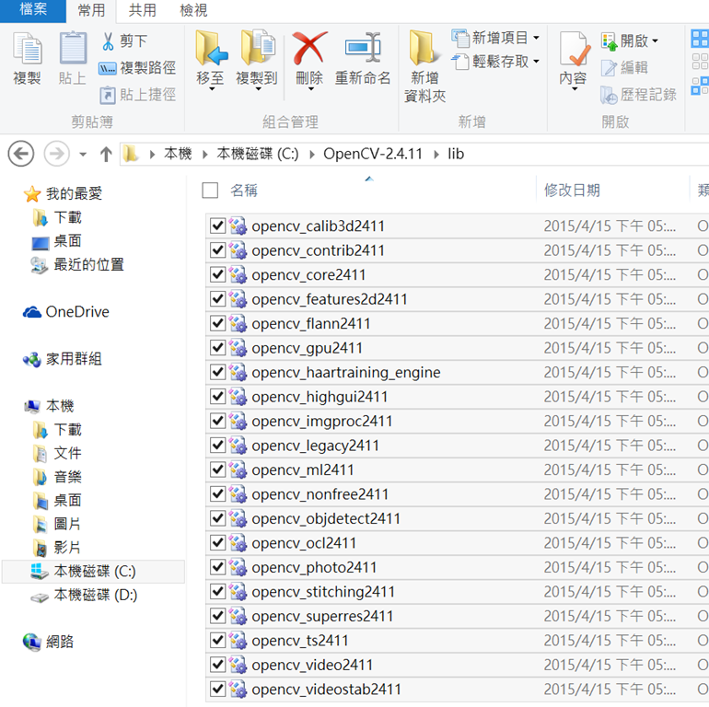Switch to the Share (共用) tab
This screenshot has width=709, height=707.
[x=142, y=10]
